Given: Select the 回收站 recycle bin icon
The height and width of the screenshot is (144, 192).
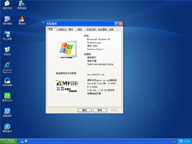Looking at the screenshot, I should 7,51.
